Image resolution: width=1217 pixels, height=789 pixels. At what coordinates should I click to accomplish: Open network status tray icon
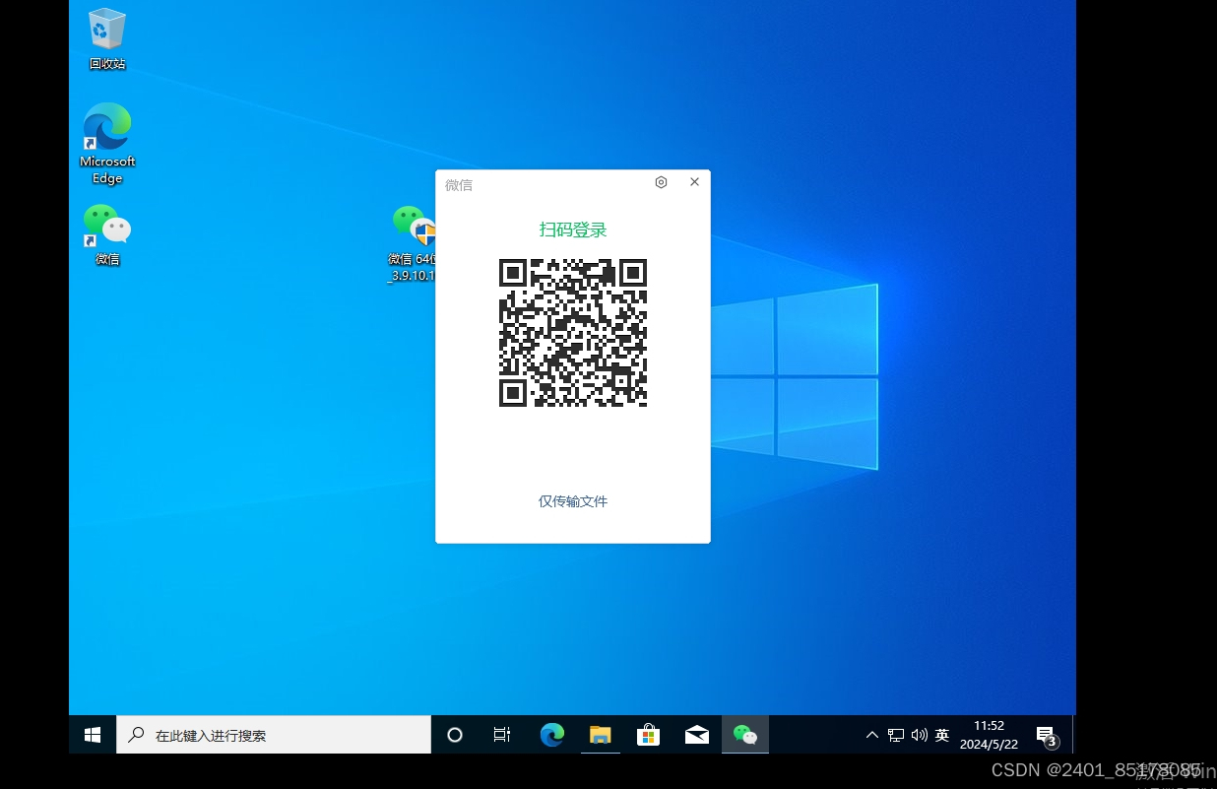(896, 735)
